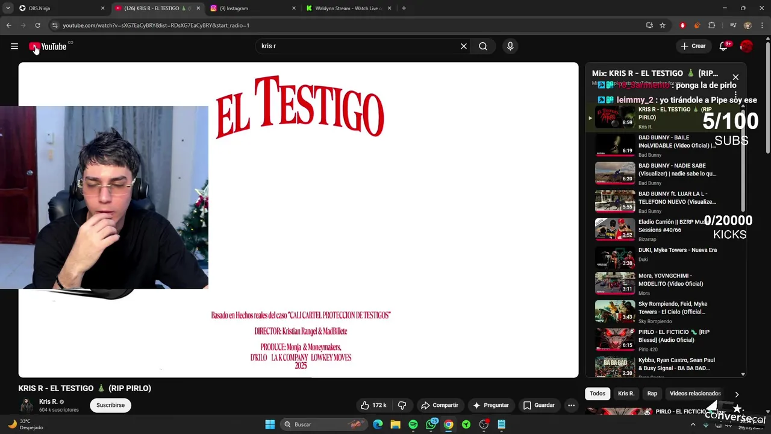Click taskbar Buscar search box
771x434 pixels.
point(324,424)
